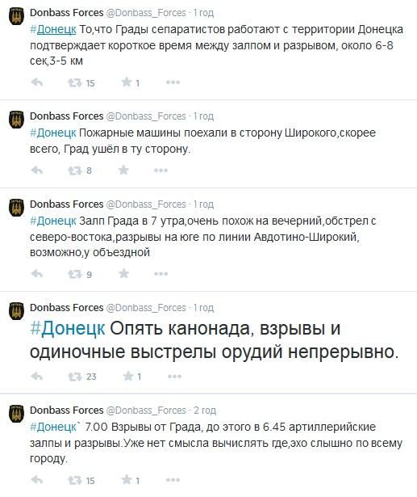Reply to the tweet about Грады сепаратистов

pos(37,82)
